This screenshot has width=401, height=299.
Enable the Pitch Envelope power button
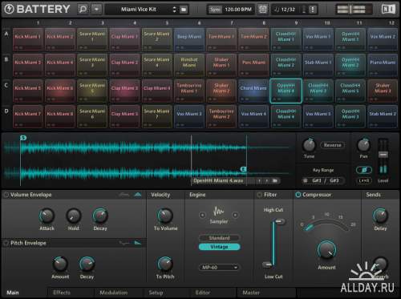tap(6, 243)
